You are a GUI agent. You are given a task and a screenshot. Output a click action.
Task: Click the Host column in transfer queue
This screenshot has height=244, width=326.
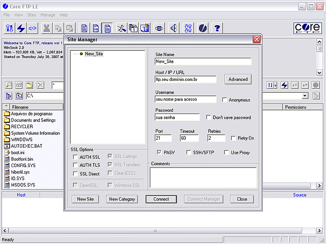(x=21, y=195)
